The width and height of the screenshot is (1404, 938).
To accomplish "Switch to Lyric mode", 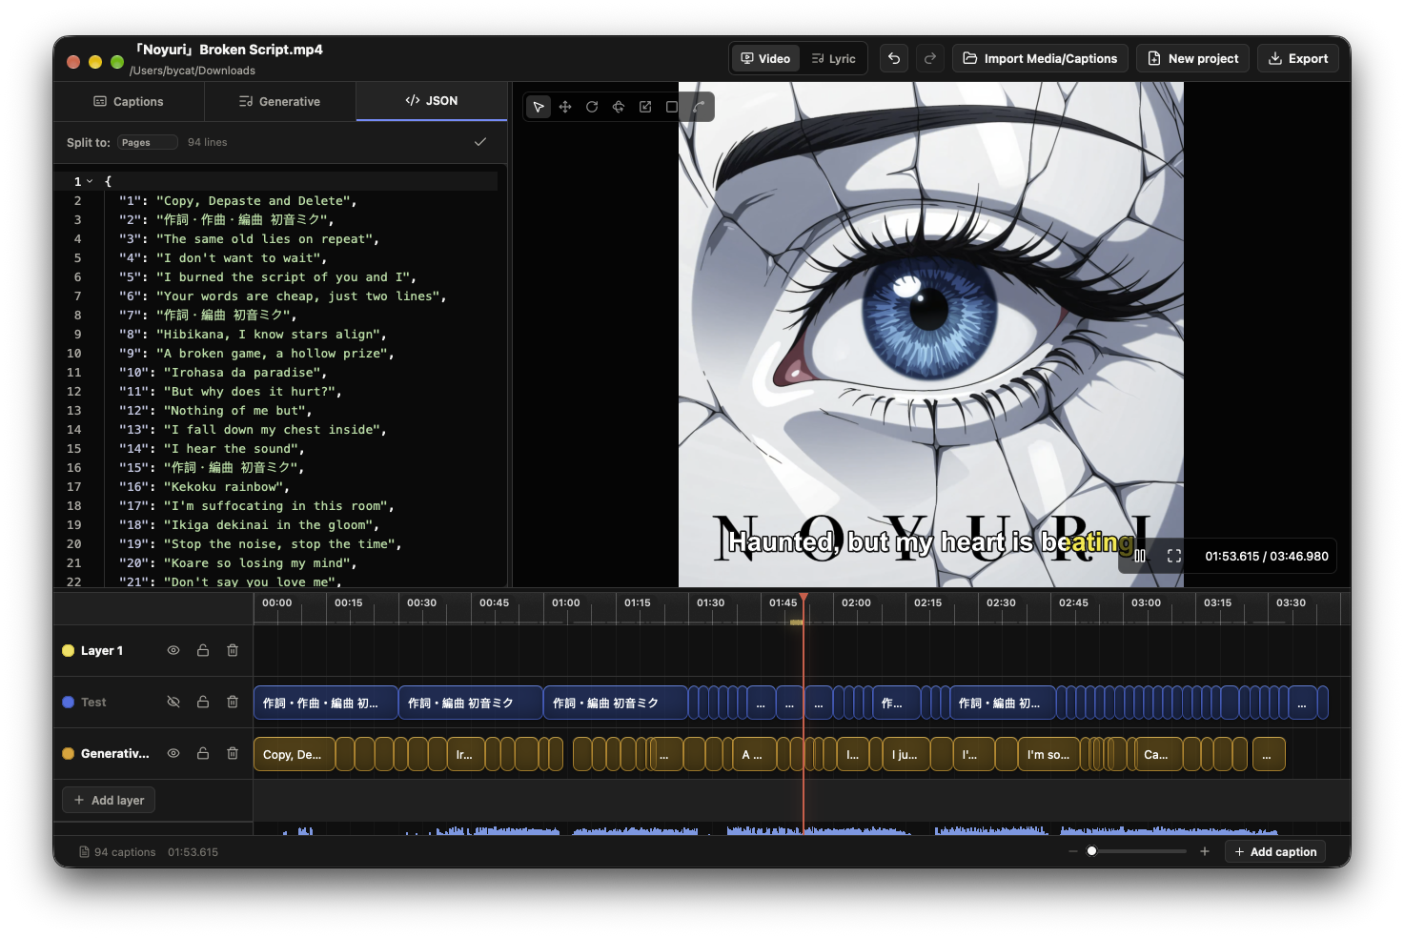I will (x=834, y=58).
